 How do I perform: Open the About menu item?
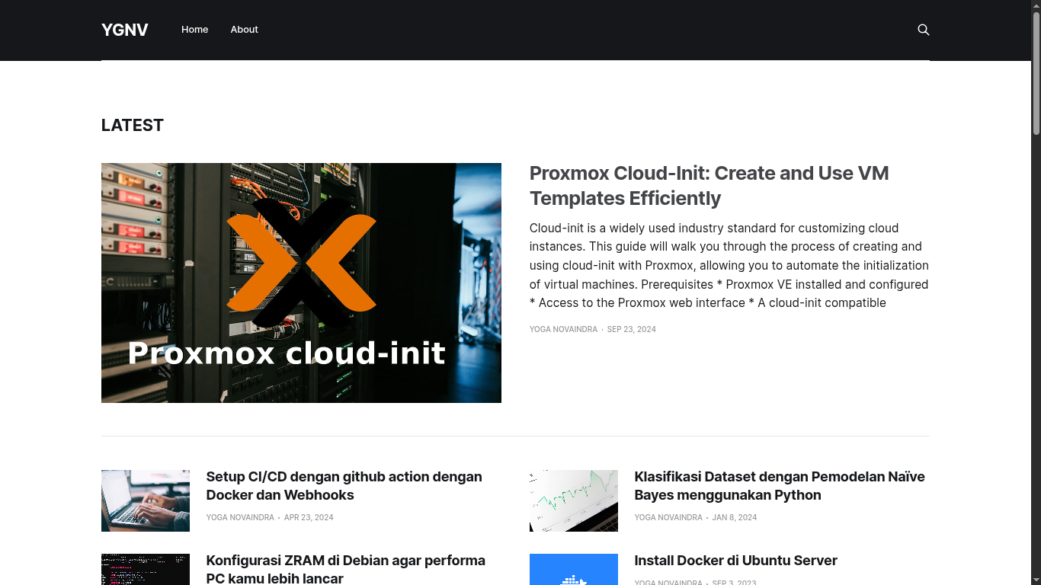(x=245, y=30)
